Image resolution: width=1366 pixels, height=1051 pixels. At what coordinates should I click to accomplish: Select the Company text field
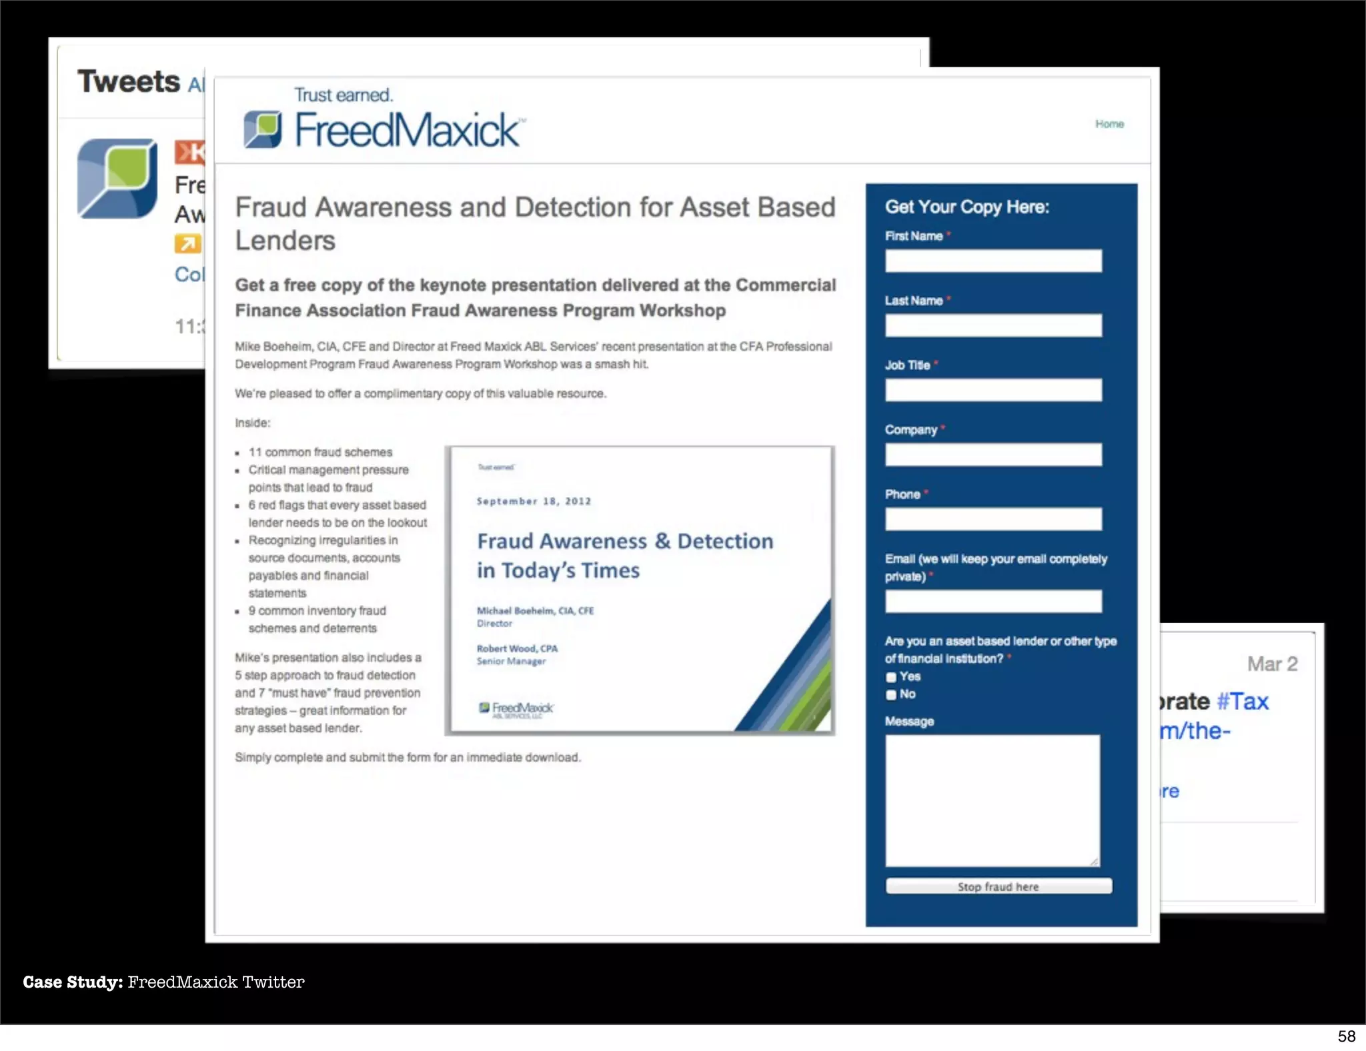(x=993, y=455)
